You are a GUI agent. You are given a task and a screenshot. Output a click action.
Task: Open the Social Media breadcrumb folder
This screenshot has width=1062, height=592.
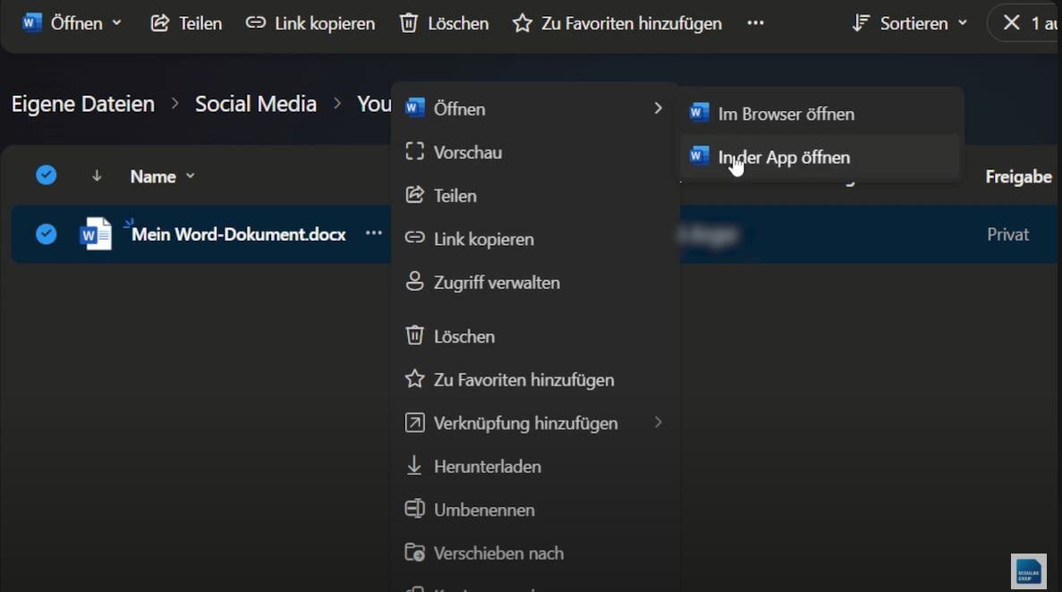tap(255, 104)
